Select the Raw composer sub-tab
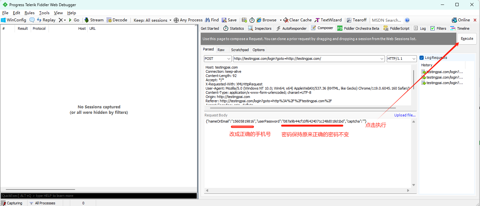The image size is (480, 206). 221,50
